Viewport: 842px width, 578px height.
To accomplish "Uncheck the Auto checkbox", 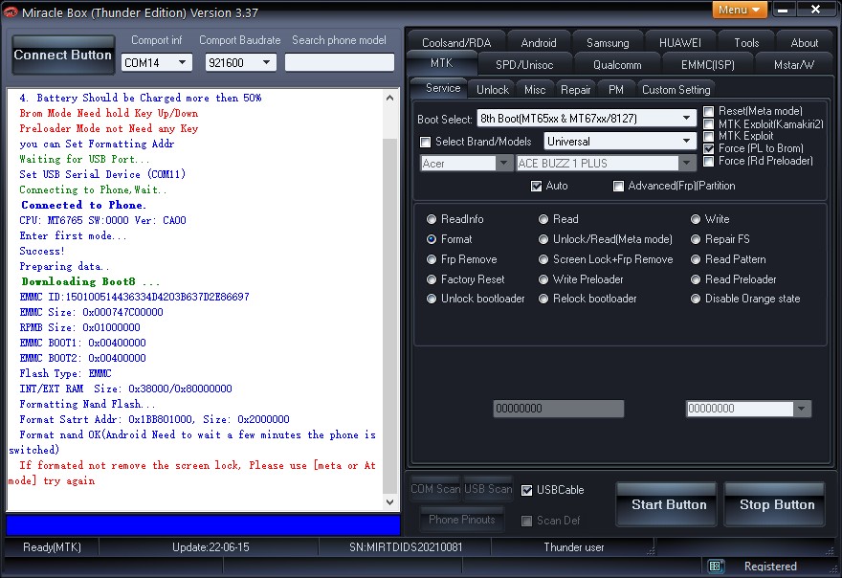I will [x=536, y=186].
